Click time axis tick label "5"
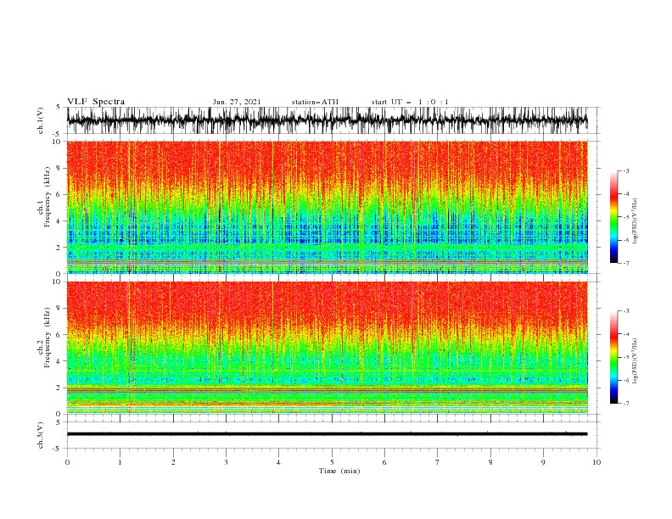Viewport: 672px width, 519px height. coord(332,462)
